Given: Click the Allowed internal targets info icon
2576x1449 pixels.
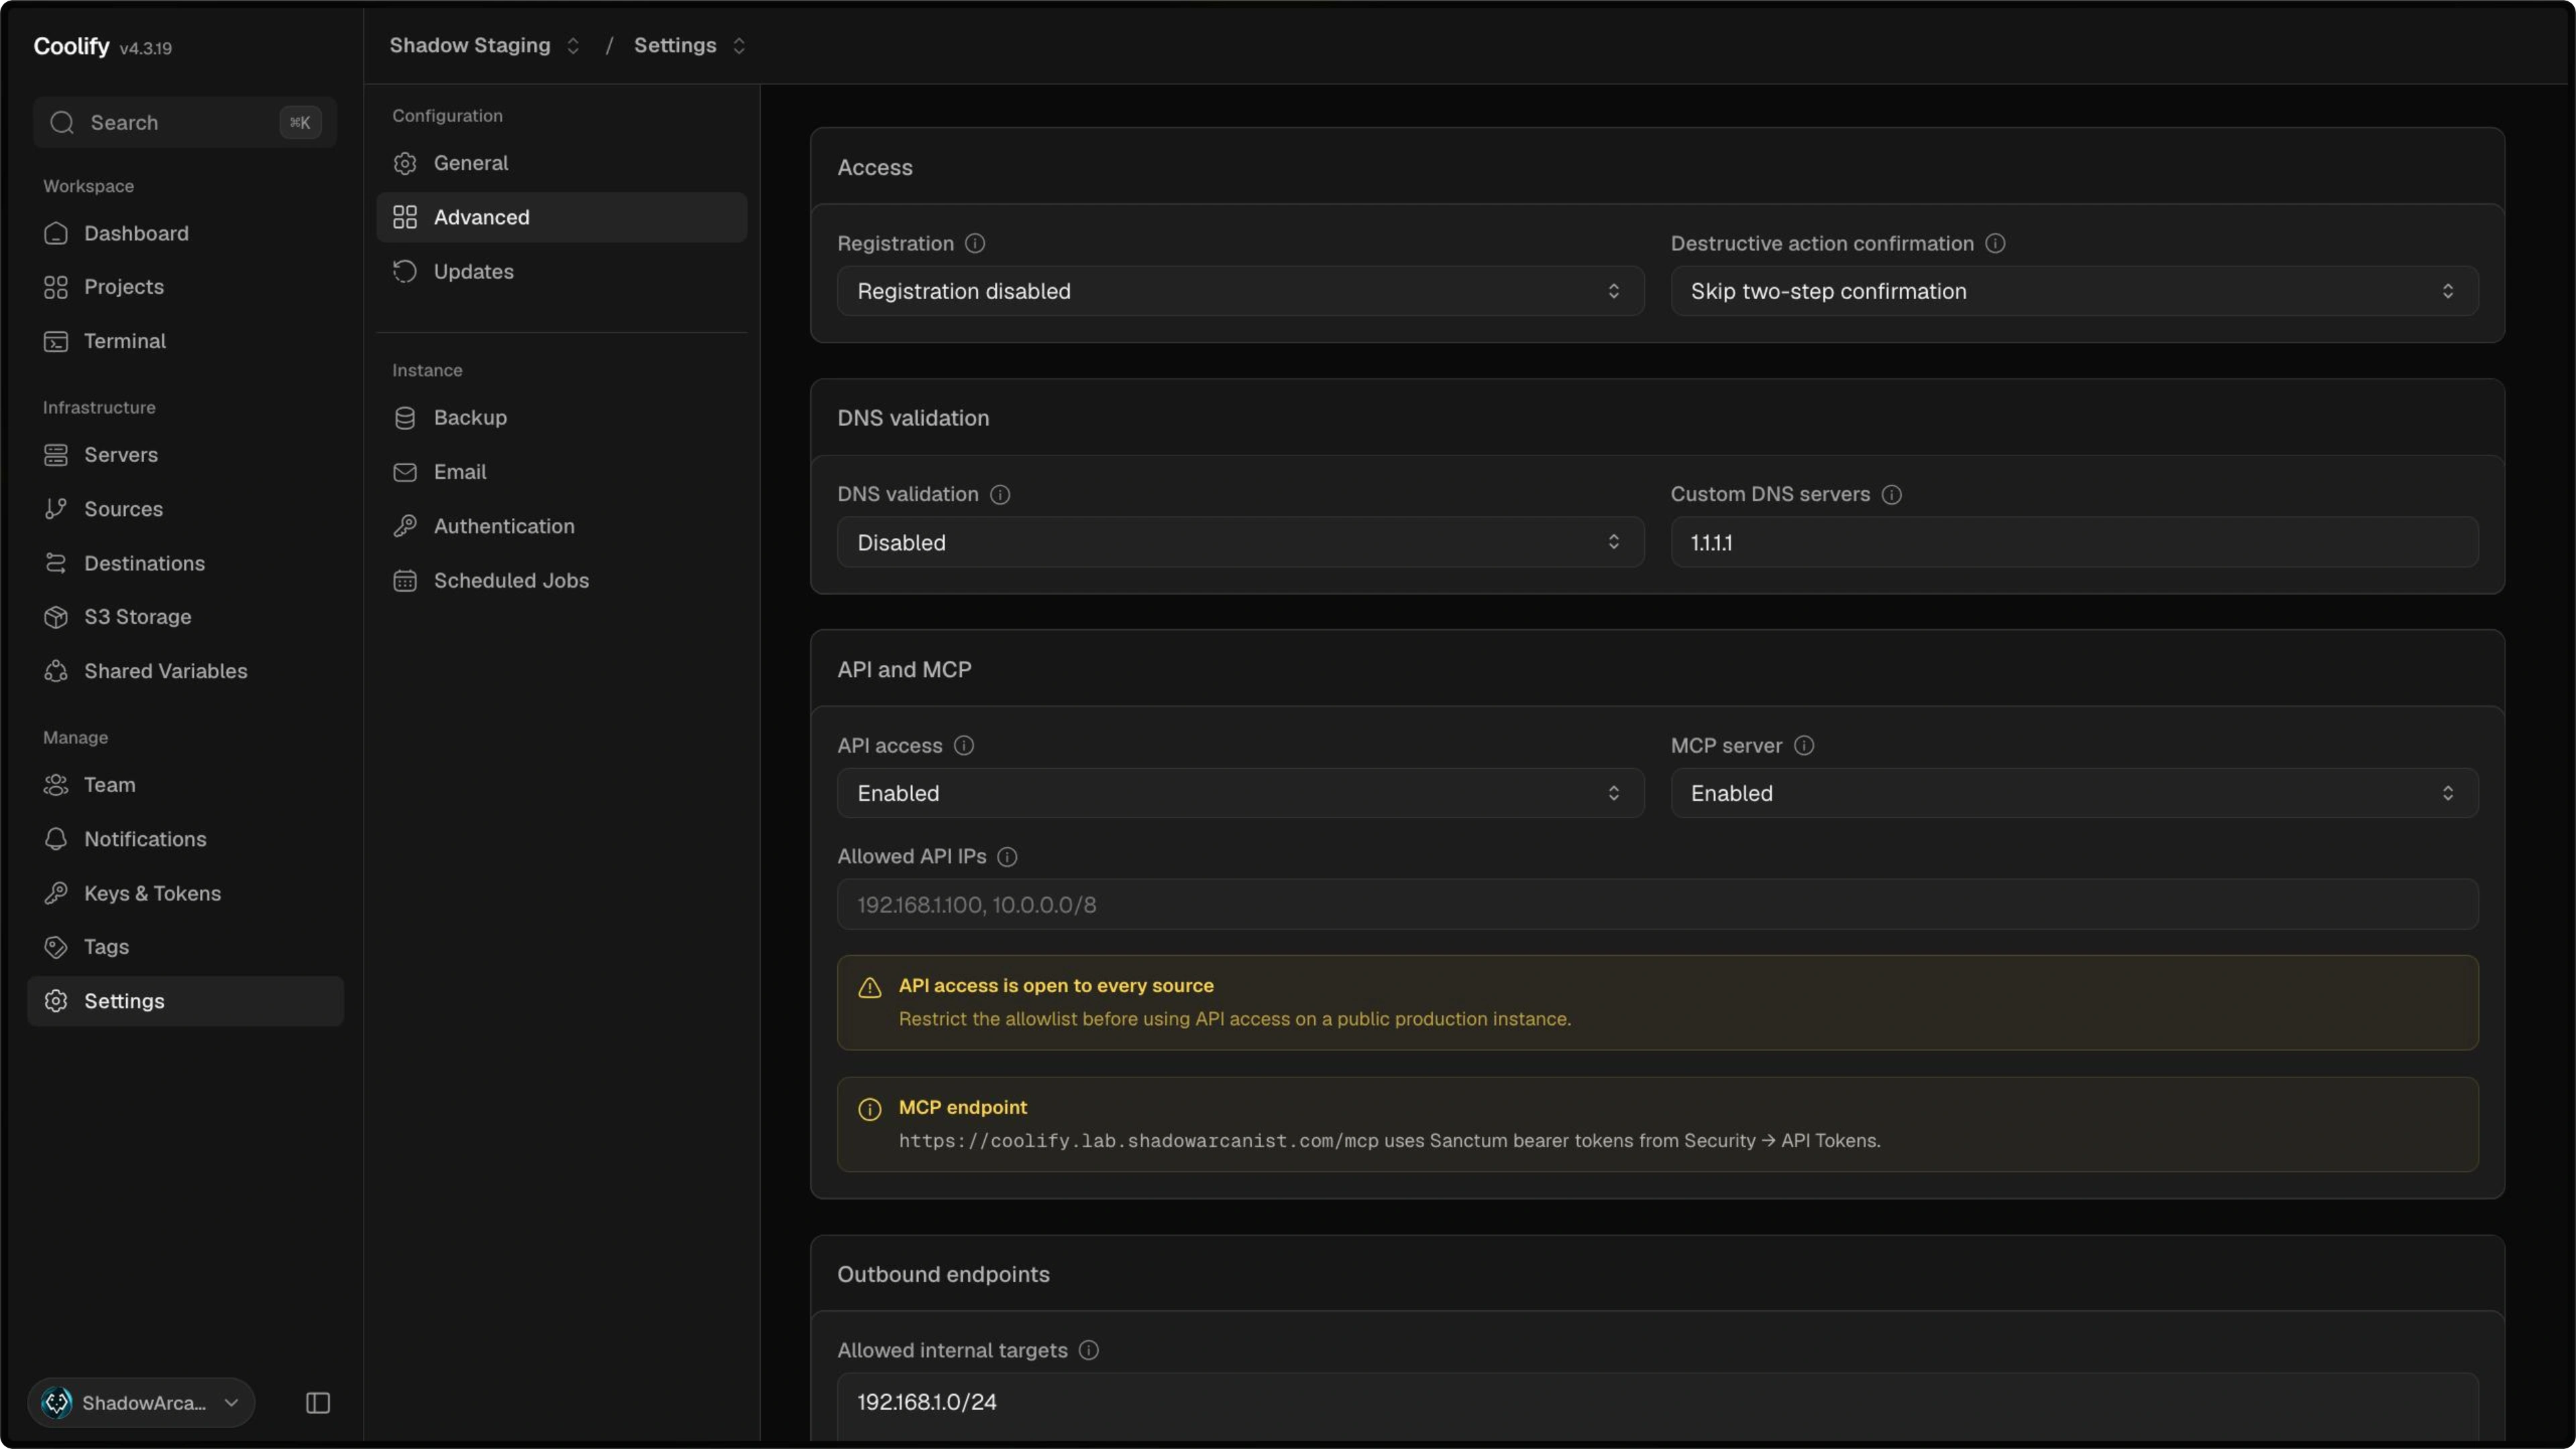Looking at the screenshot, I should point(1089,1350).
